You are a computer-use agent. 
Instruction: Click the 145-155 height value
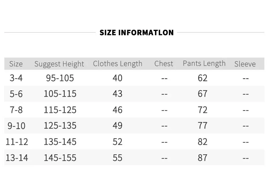[x=60, y=158]
